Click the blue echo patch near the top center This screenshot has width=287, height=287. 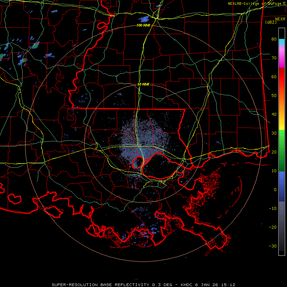tap(143, 19)
